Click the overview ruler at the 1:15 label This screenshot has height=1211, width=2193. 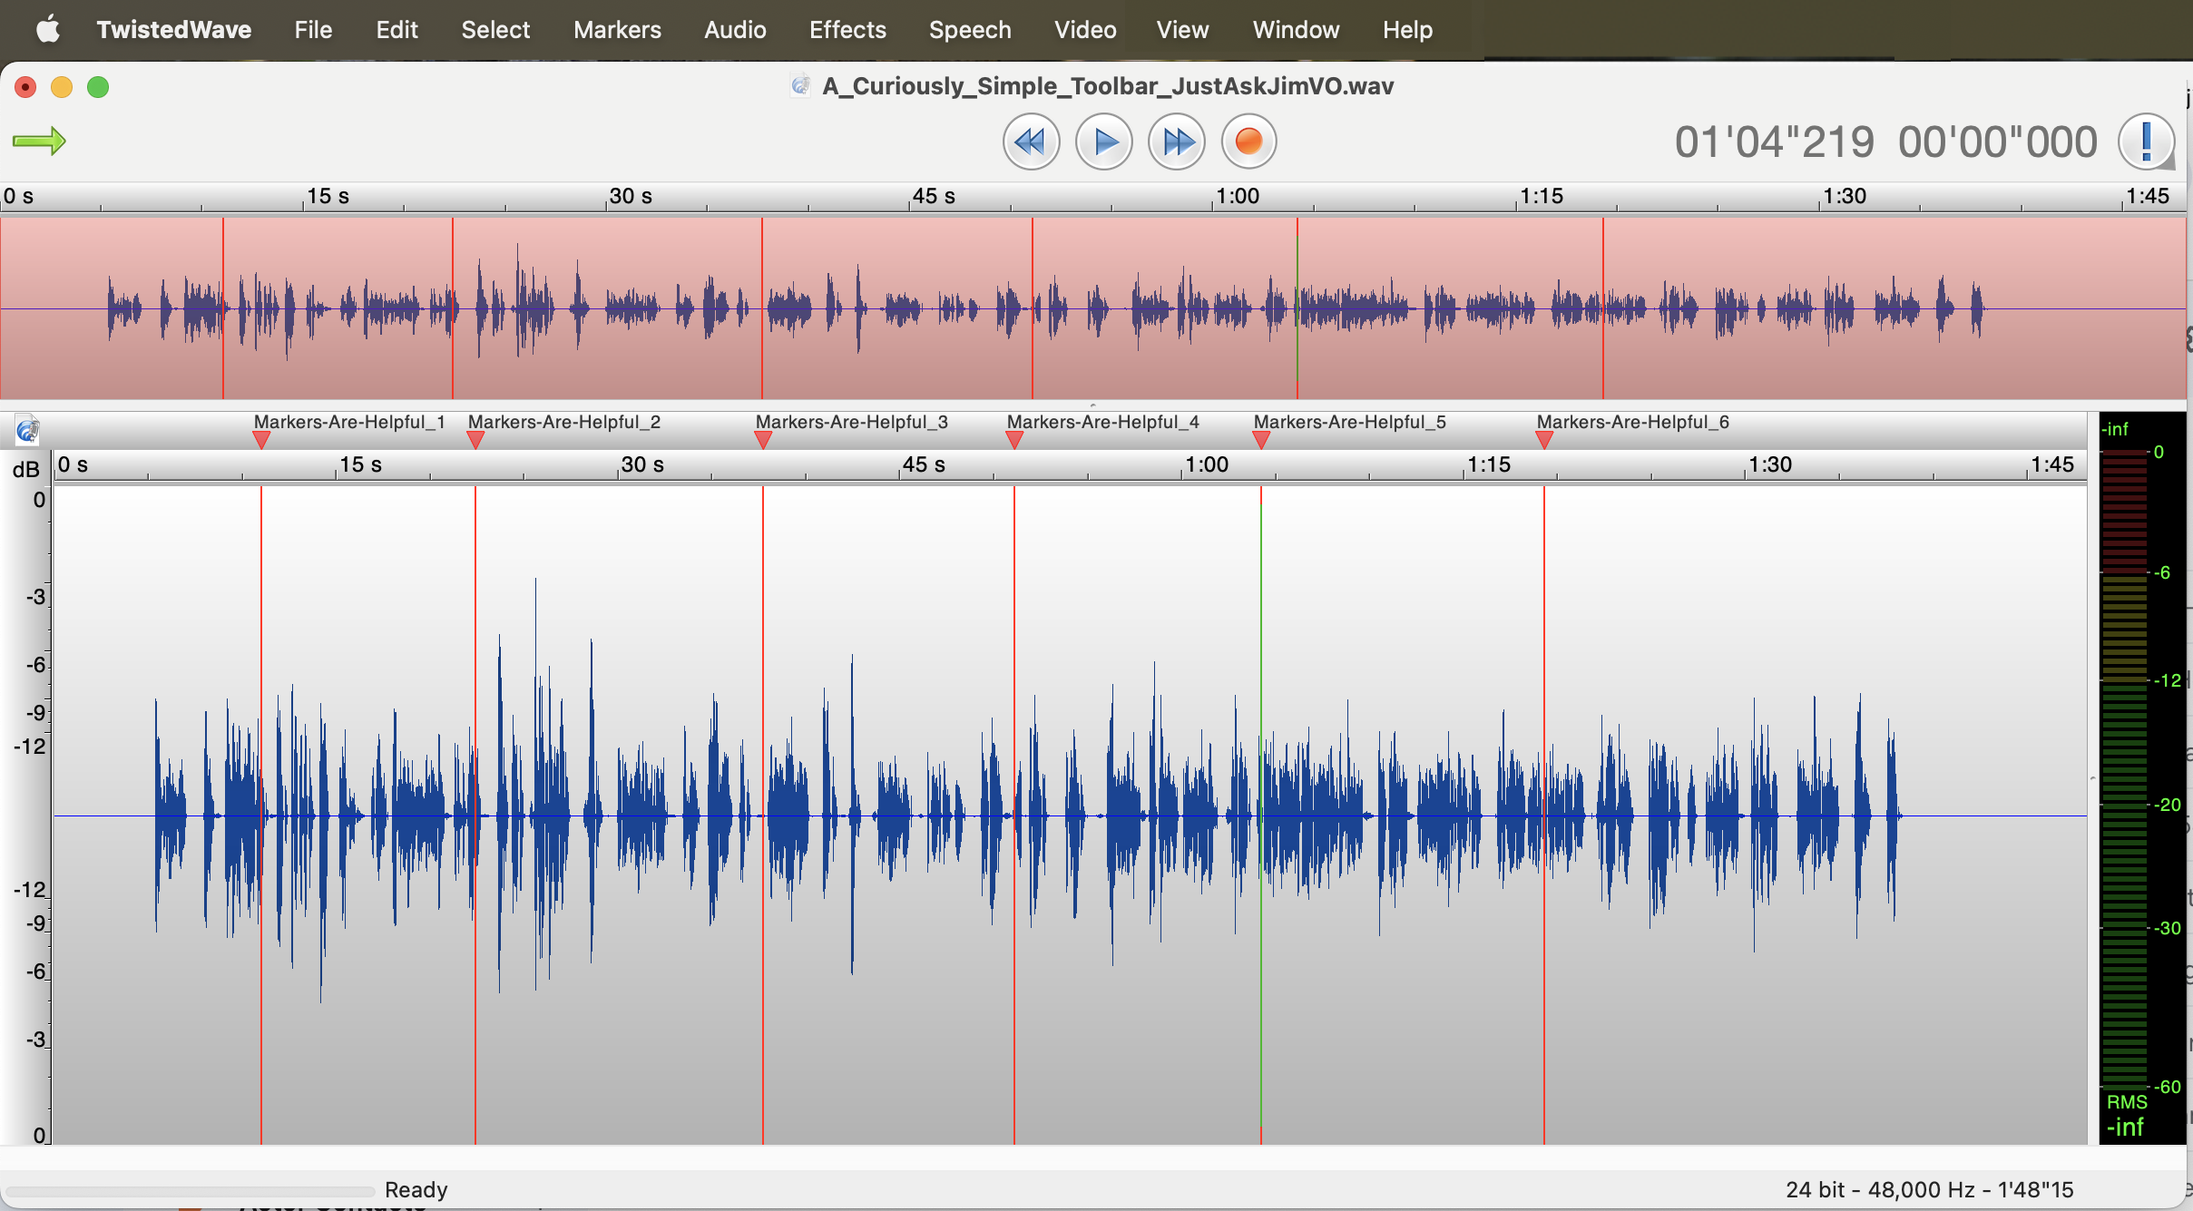point(1542,196)
